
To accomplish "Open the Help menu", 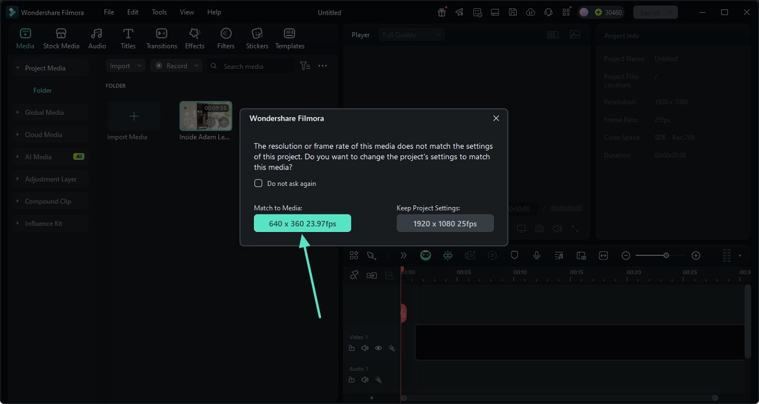I will [x=214, y=12].
